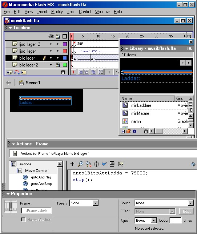
Task: Open the Control menu
Action: (x=85, y=12)
